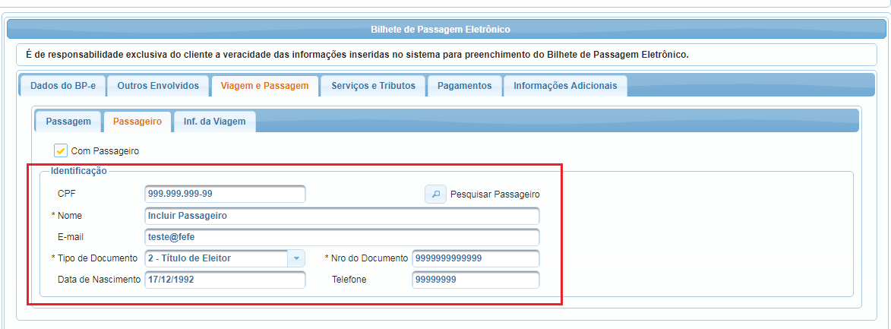This screenshot has width=891, height=329.
Task: Open the Inf. da Viagem sub-tab
Action: (x=214, y=122)
